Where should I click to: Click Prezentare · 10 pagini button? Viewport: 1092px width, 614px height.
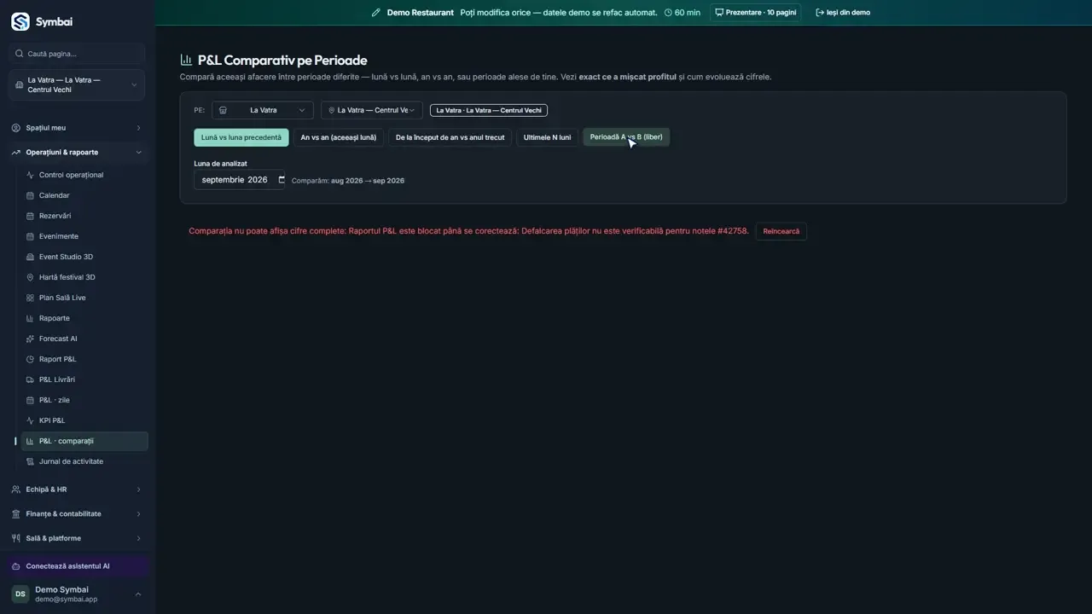point(756,13)
